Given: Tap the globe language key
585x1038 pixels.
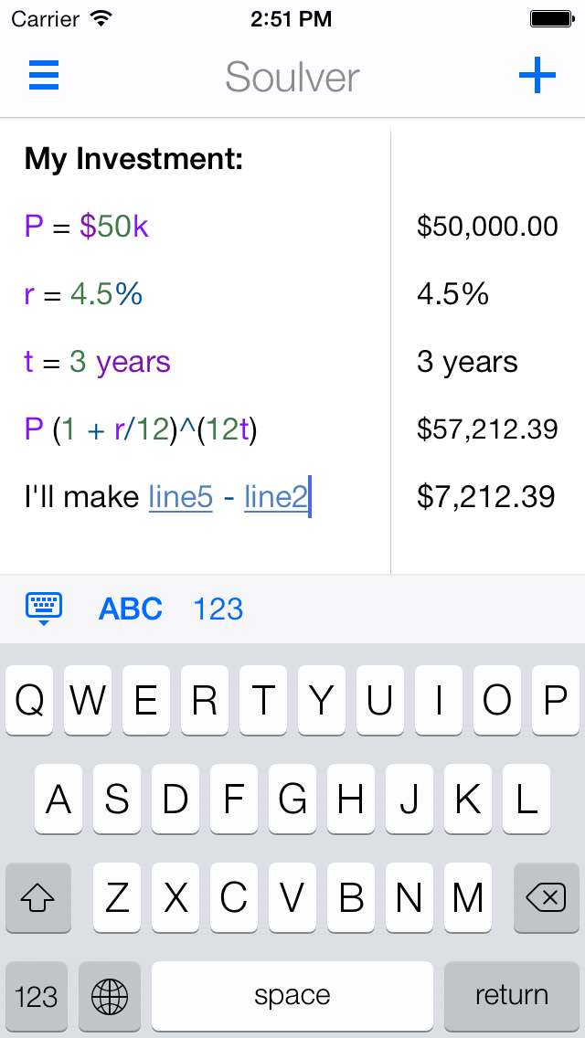Looking at the screenshot, I should (110, 995).
